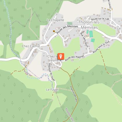This screenshot has height=122, width=122.
Task: Click the Impasse du Fayet road label
Action: tap(52, 72)
